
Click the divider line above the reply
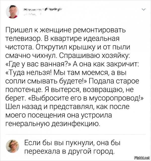[75, 134]
